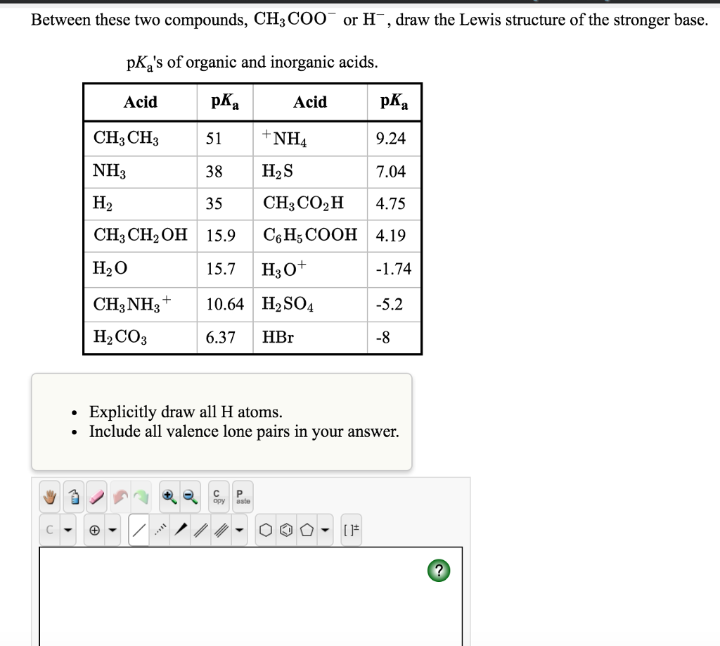Activate the pink eraser tool

[96, 496]
